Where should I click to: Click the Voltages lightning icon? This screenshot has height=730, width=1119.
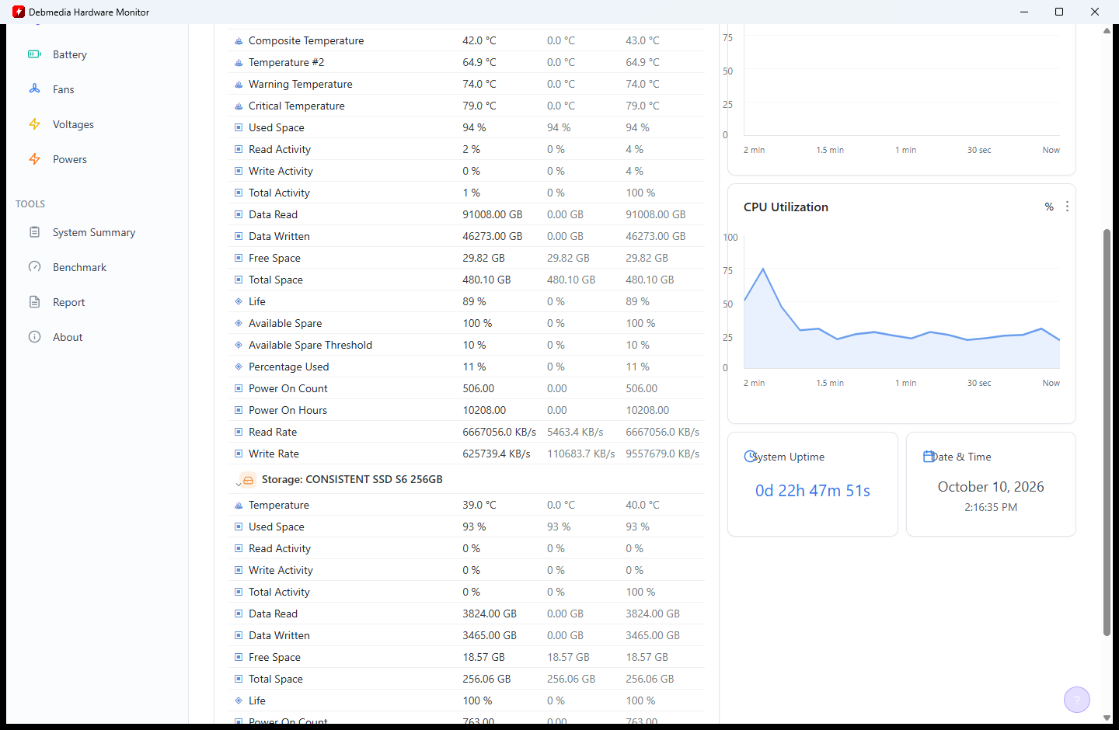[34, 124]
